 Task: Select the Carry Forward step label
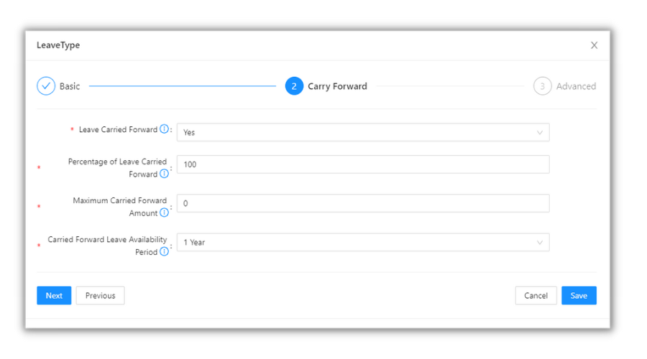(337, 86)
